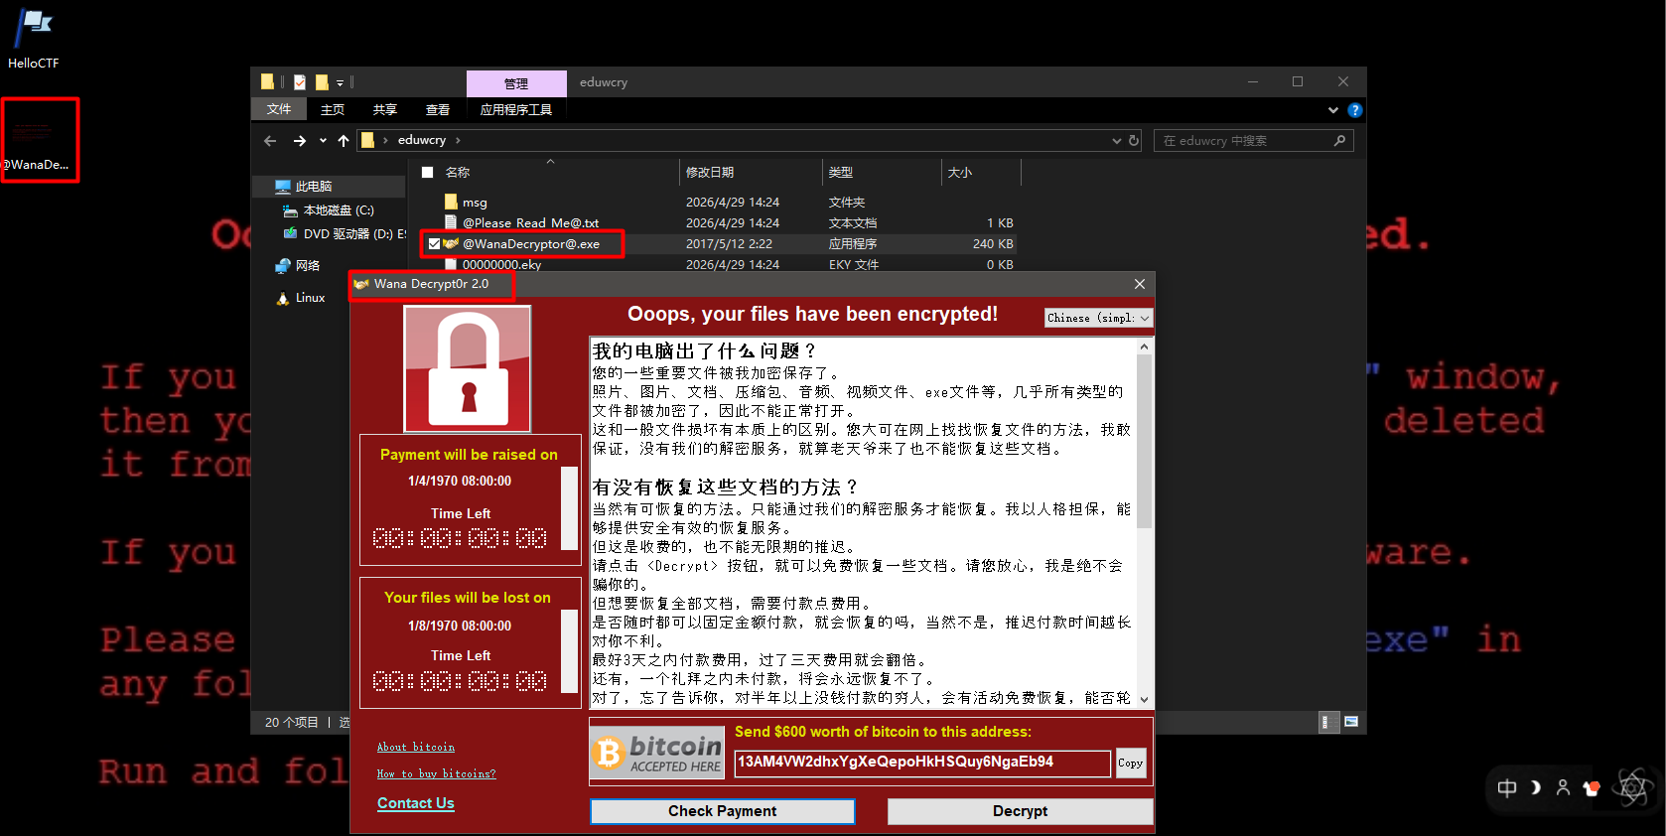Open recent locations dropdown arrow
1666x836 pixels.
pos(323,141)
